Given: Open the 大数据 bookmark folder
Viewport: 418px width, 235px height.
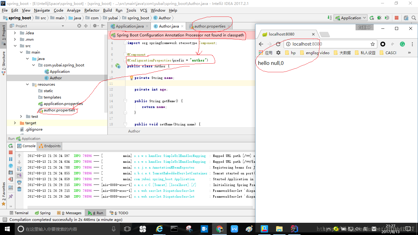Looking at the screenshot, I should click(342, 53).
